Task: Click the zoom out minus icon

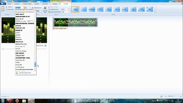Action: point(166,96)
